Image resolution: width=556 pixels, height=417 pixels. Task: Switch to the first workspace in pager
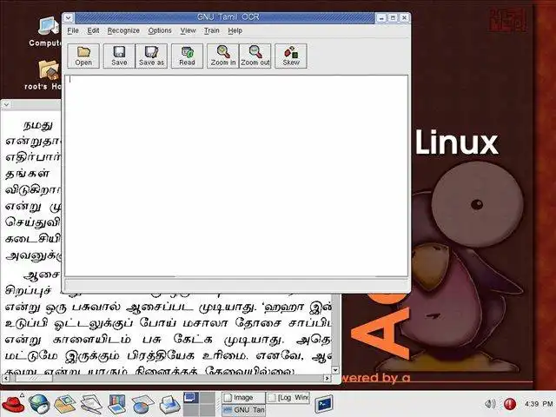[x=191, y=398]
